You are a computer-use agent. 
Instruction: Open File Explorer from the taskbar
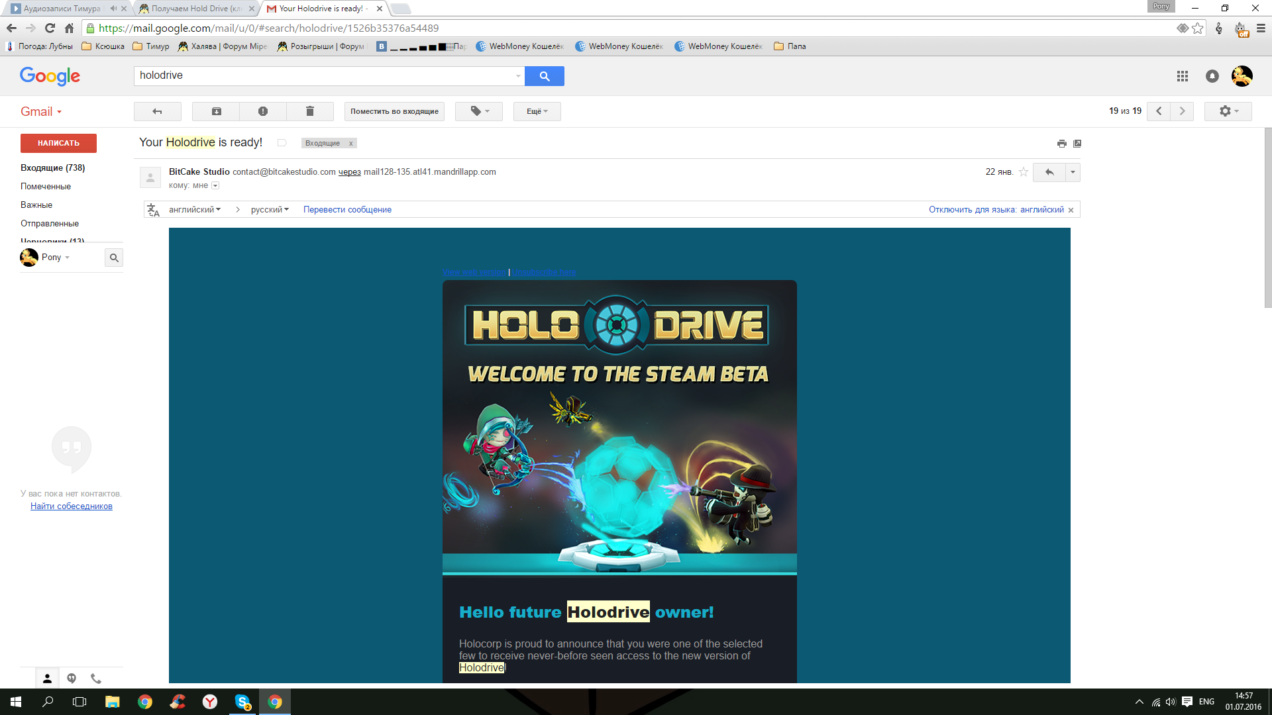[112, 702]
